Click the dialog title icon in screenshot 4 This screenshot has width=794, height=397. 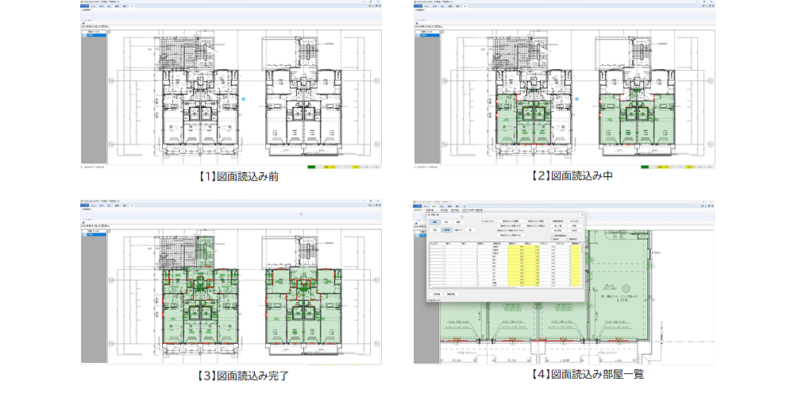pyautogui.click(x=430, y=214)
